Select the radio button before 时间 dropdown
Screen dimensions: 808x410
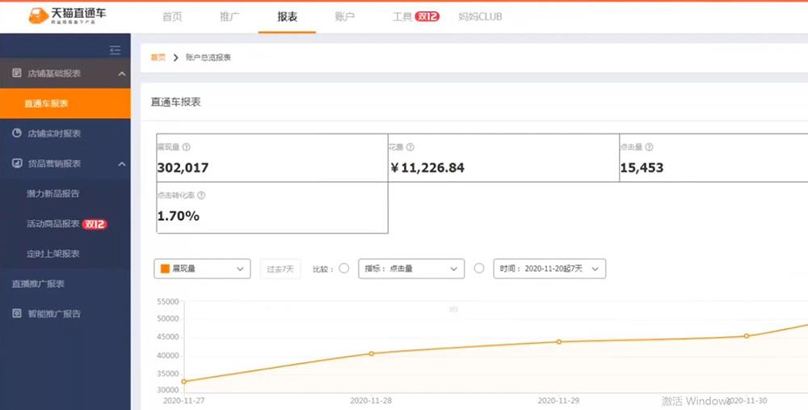479,268
